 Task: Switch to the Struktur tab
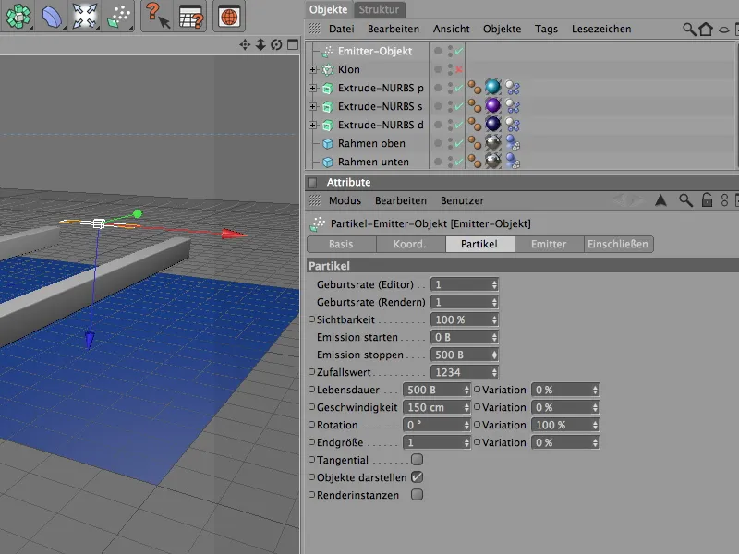pos(380,9)
